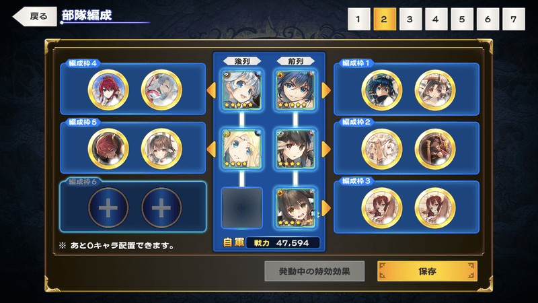Viewport: 538px width, 303px height.
Task: Switch to party tab 1
Action: pyautogui.click(x=358, y=20)
